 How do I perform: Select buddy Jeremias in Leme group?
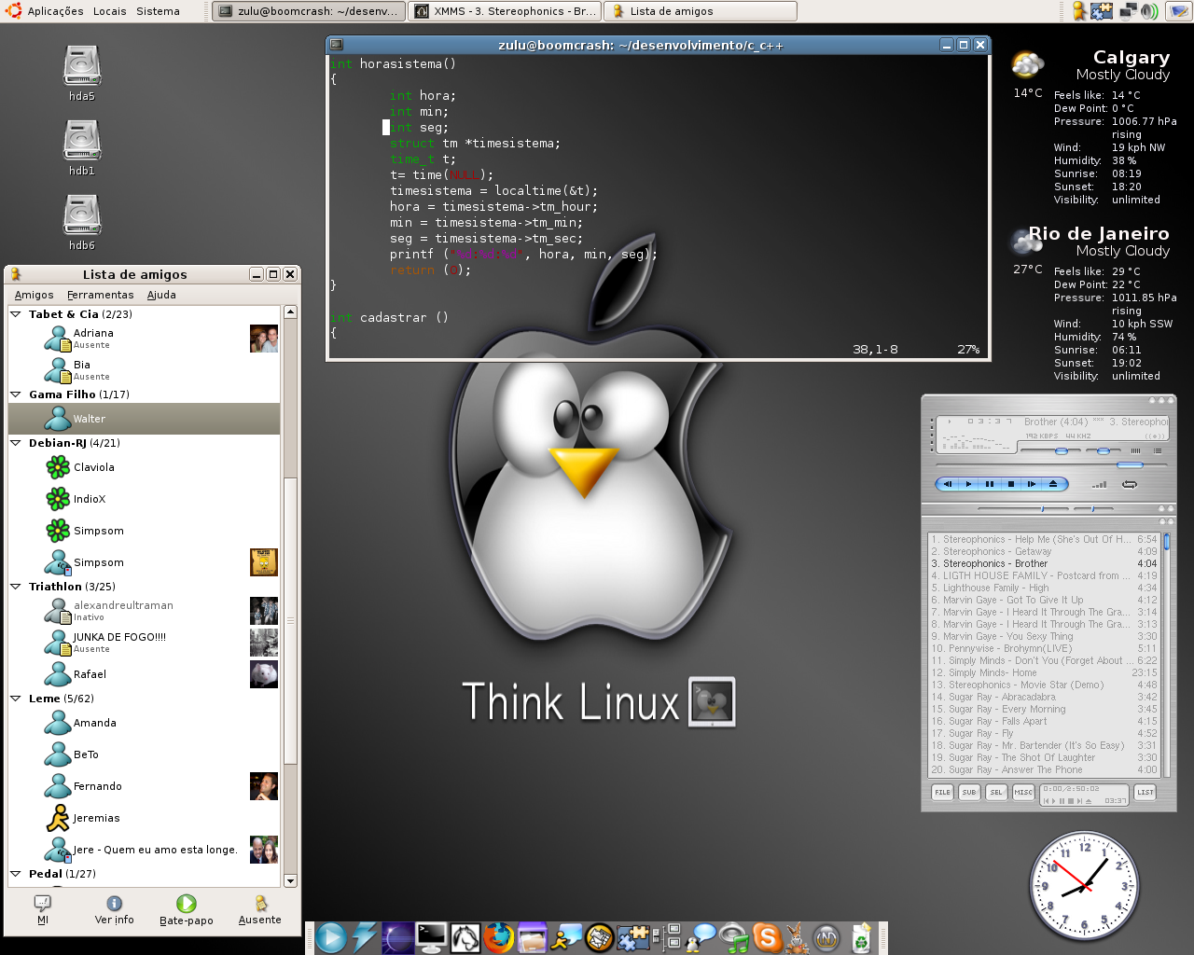(x=144, y=818)
